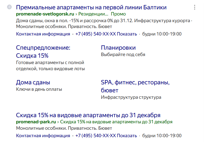Click the green 'Промо' label
The image size is (204, 142).
(118, 14)
